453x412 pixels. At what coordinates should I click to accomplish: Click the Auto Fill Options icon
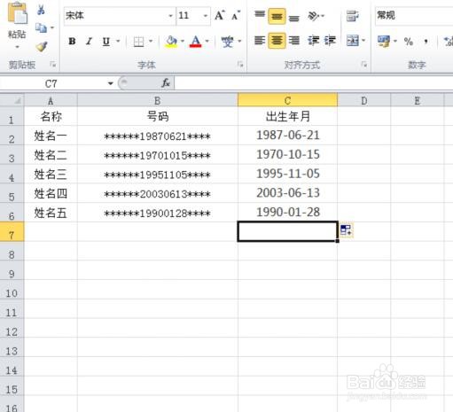click(x=346, y=230)
